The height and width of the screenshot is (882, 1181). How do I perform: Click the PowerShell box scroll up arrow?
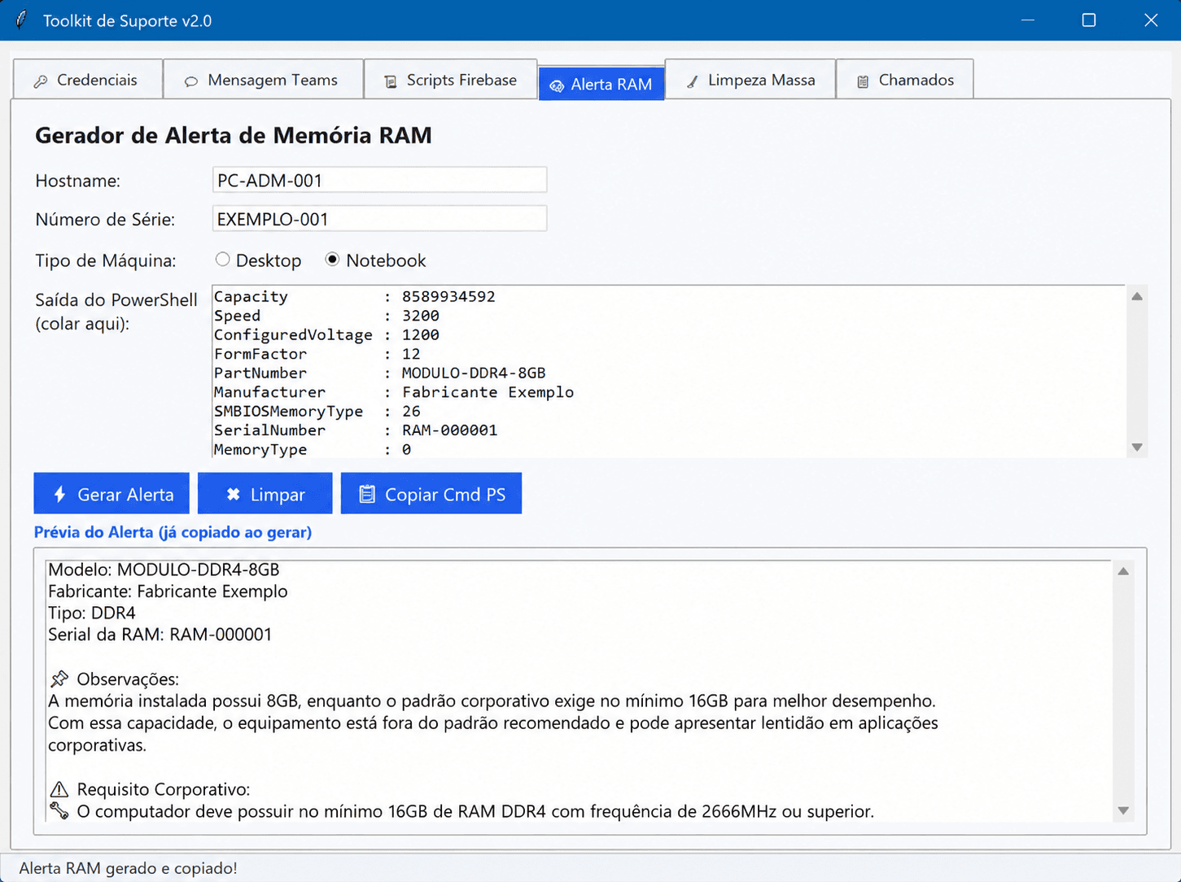point(1137,296)
